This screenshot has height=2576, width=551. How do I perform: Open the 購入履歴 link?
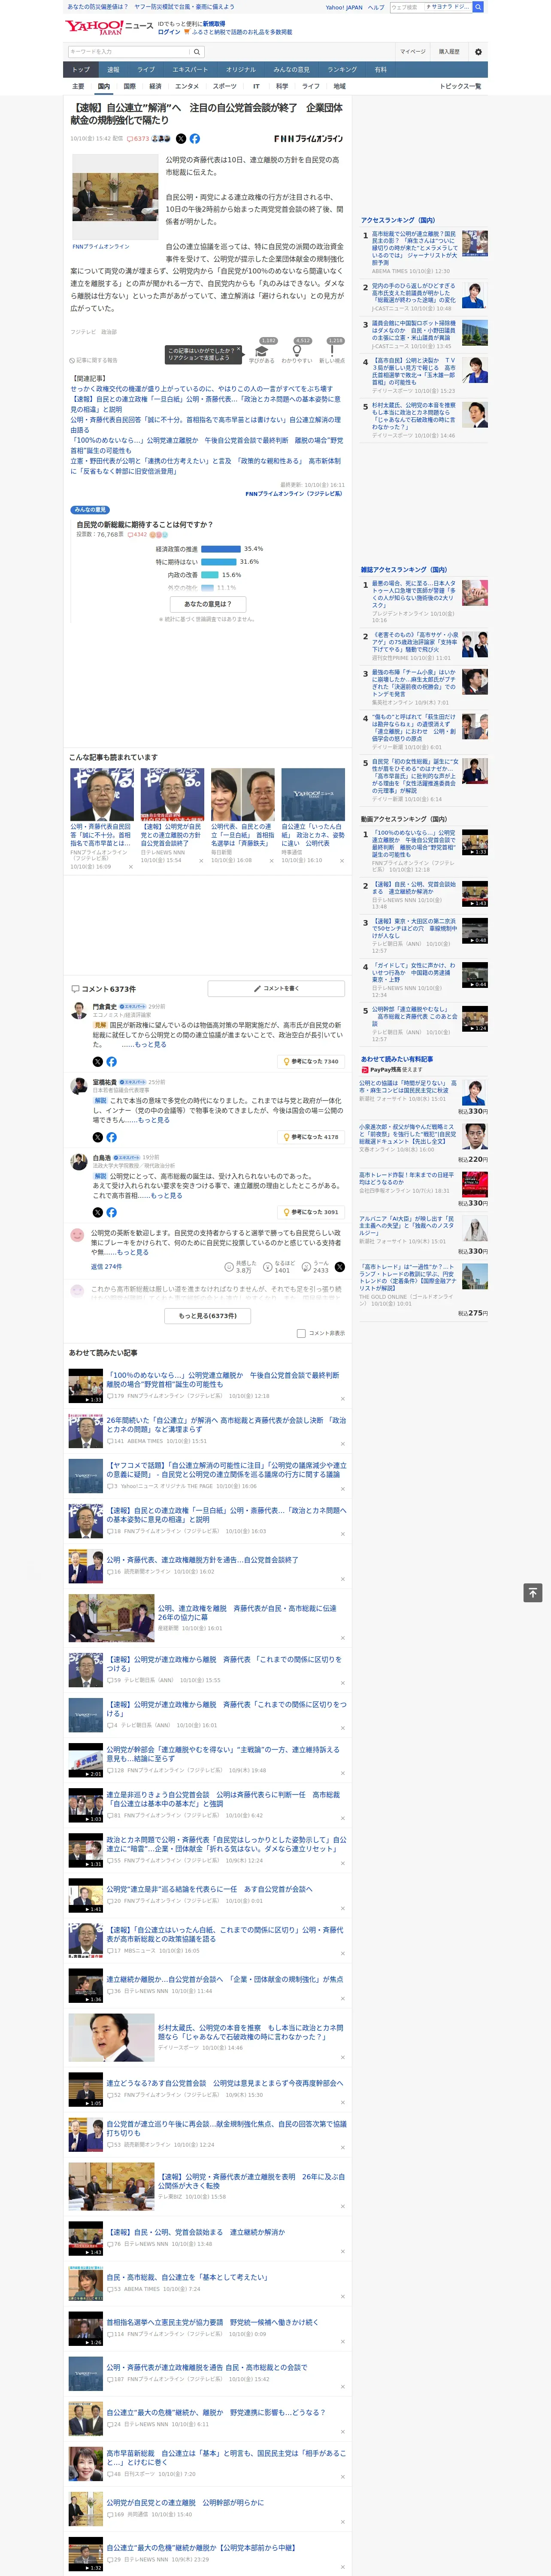click(449, 52)
